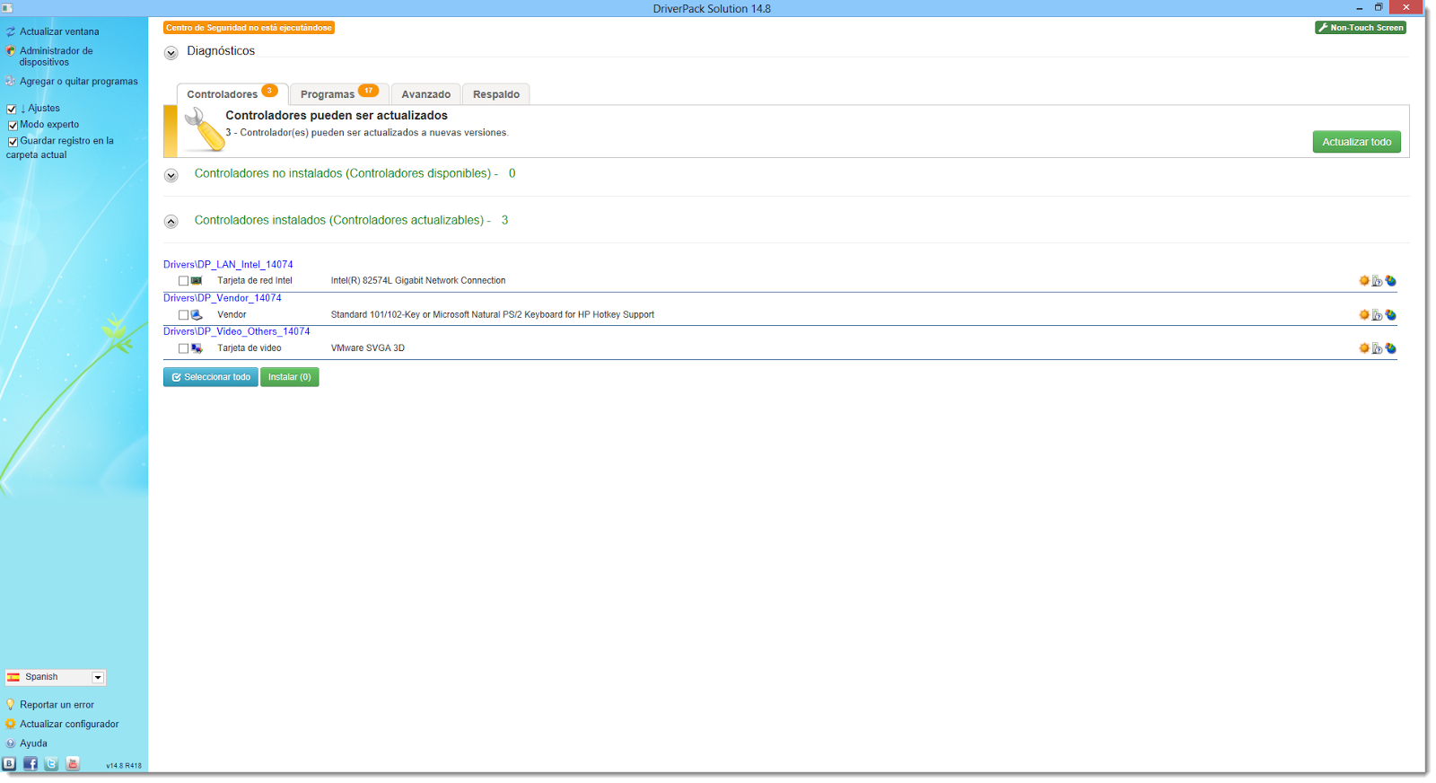The image size is (1436, 783).
Task: Open device info icon for Intel network card
Action: 1377,281
